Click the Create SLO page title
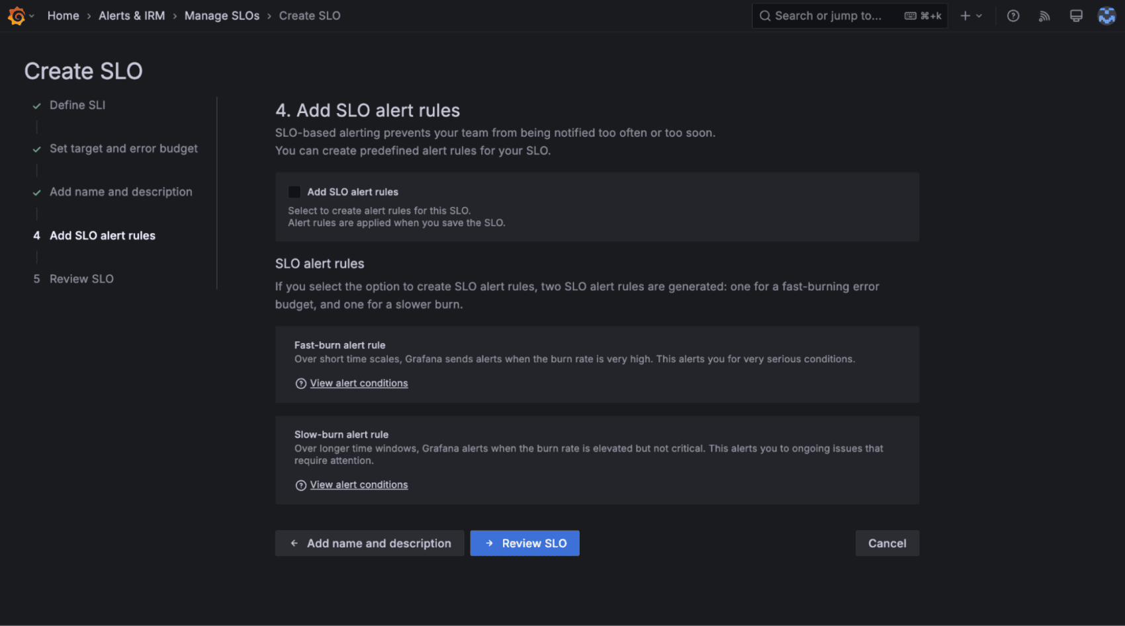This screenshot has height=626, width=1125. [x=83, y=71]
